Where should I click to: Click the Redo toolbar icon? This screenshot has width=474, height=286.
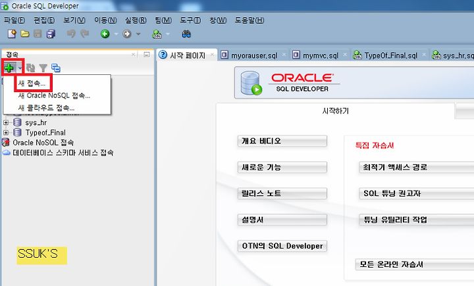point(85,34)
